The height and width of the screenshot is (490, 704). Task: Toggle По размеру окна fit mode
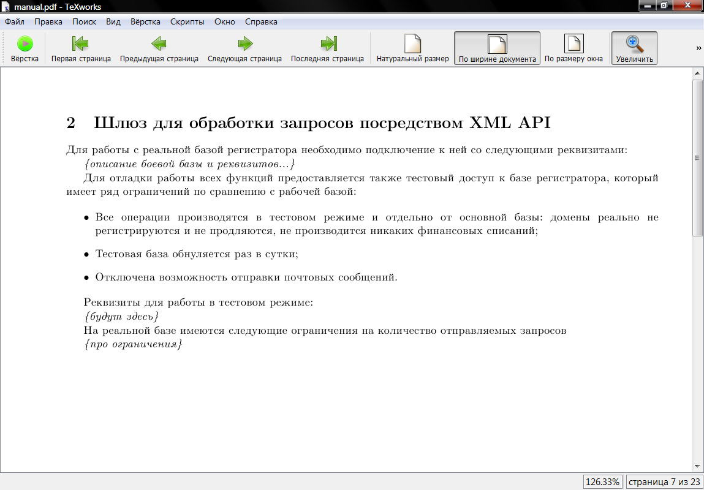(x=573, y=48)
